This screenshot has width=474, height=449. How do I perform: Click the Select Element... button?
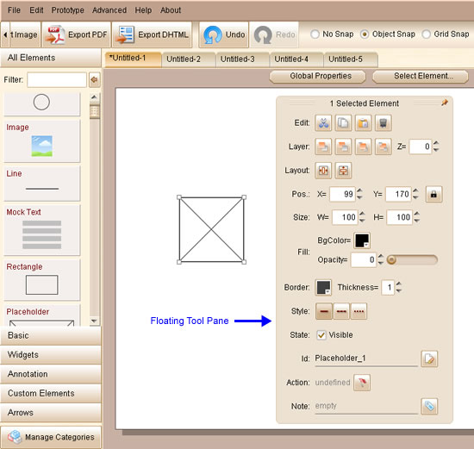[421, 76]
